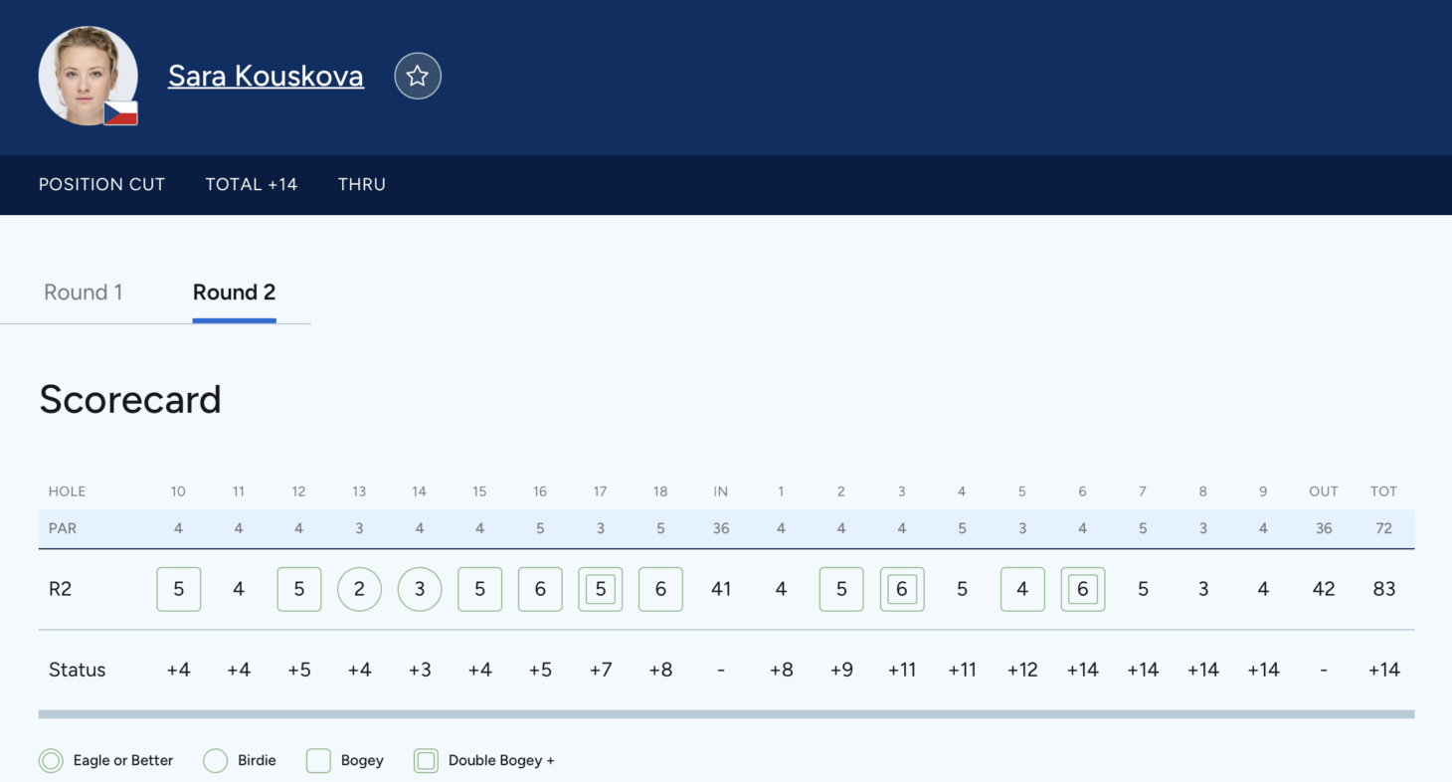Click the bogey square on hole 10

(179, 589)
